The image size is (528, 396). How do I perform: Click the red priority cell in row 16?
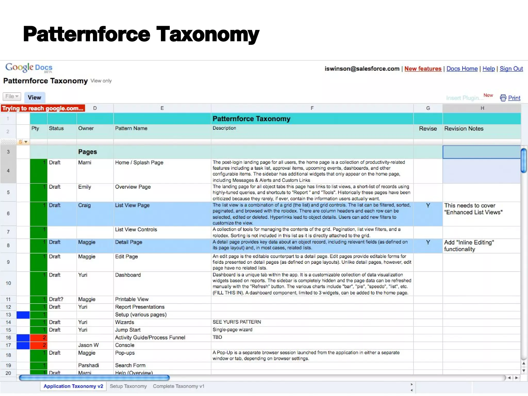[39, 338]
